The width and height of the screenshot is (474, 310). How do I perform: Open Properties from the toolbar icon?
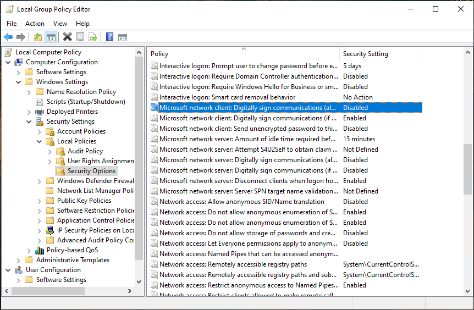tap(80, 37)
